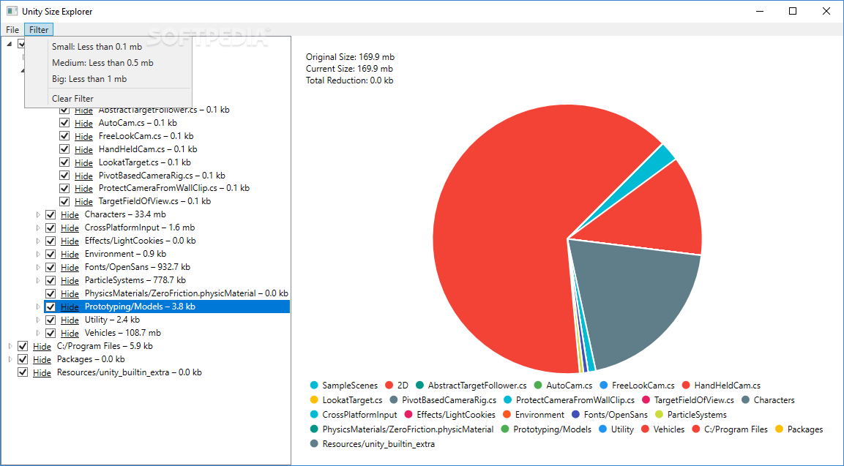Uncheck Resources/unity_builtin_extra checkbox
This screenshot has height=466, width=844.
(23, 372)
